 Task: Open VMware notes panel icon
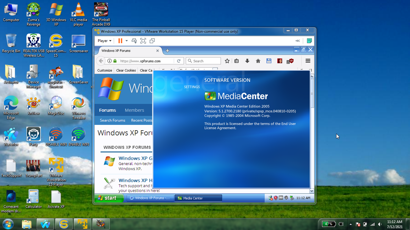pyautogui.click(x=309, y=41)
